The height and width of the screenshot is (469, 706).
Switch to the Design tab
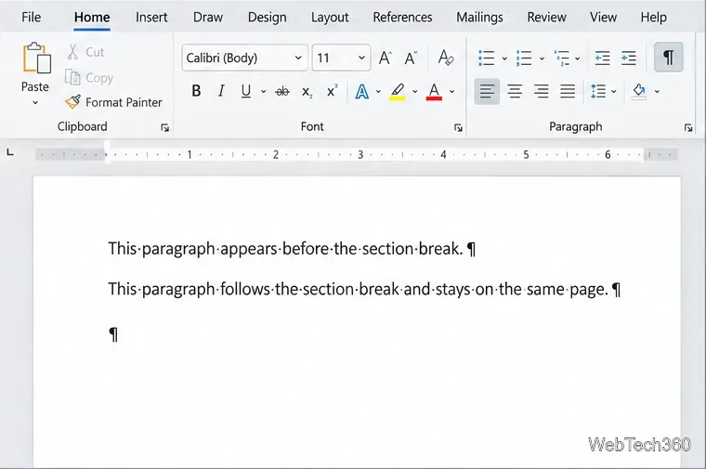point(267,17)
